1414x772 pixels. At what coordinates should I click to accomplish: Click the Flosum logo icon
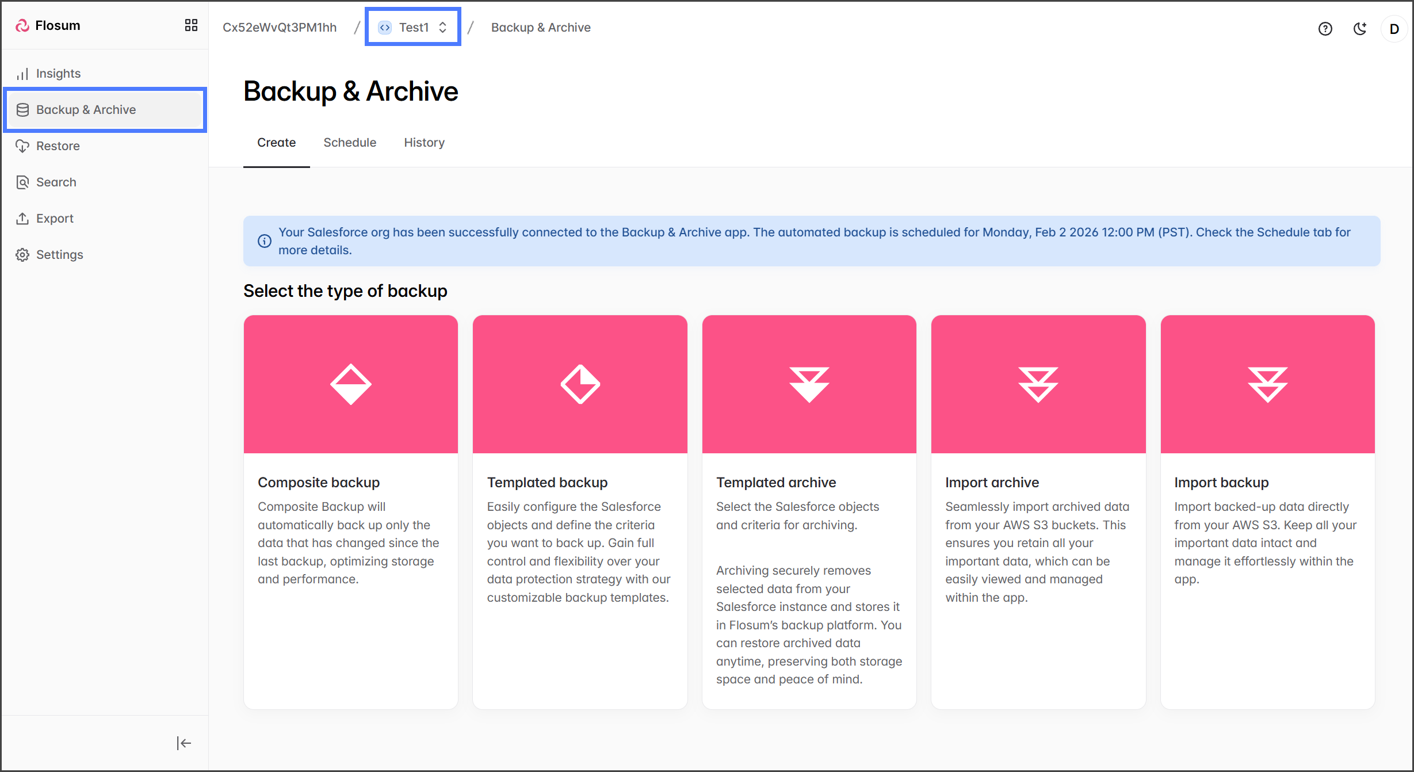(22, 25)
